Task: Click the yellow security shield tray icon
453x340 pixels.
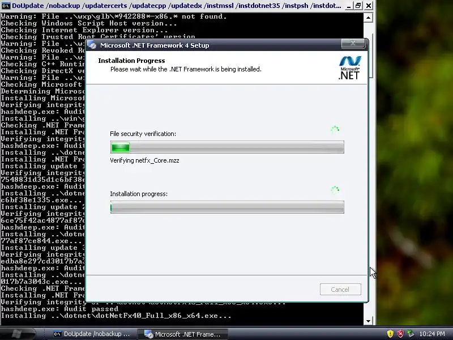Action: [390, 334]
